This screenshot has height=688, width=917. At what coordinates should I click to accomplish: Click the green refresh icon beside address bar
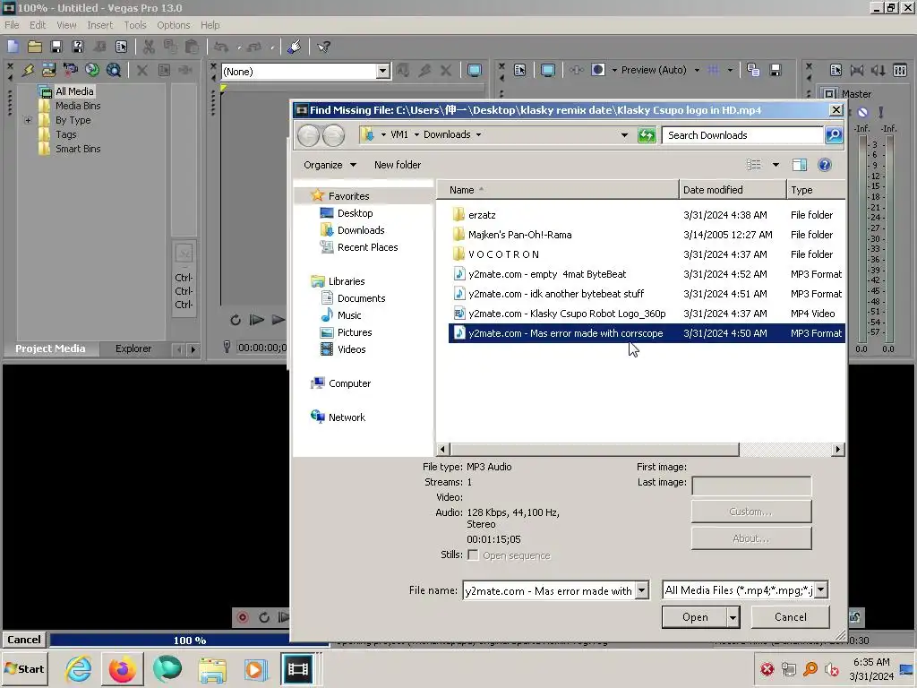647,135
